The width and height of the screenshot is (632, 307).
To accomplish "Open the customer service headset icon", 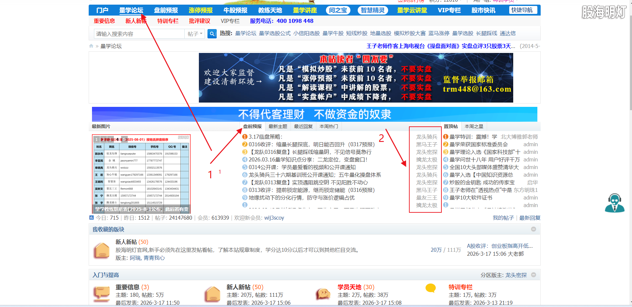I will pos(614,203).
